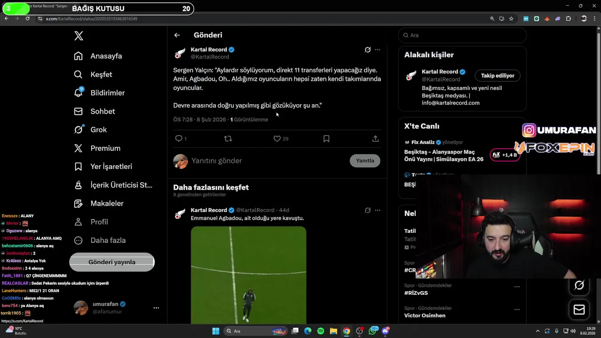Open Spotify from the taskbar
601x338 pixels.
click(x=321, y=331)
